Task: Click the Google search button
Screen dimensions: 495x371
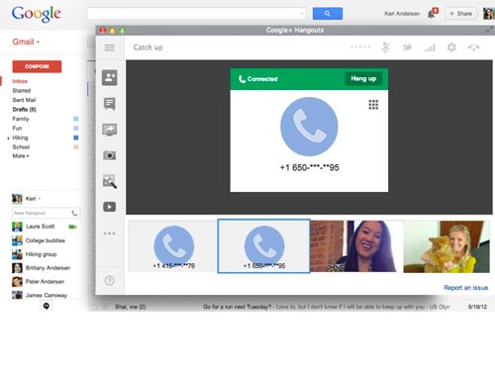Action: [328, 14]
